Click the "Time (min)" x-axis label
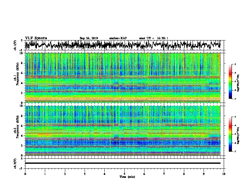252x195 pixels. [127, 177]
